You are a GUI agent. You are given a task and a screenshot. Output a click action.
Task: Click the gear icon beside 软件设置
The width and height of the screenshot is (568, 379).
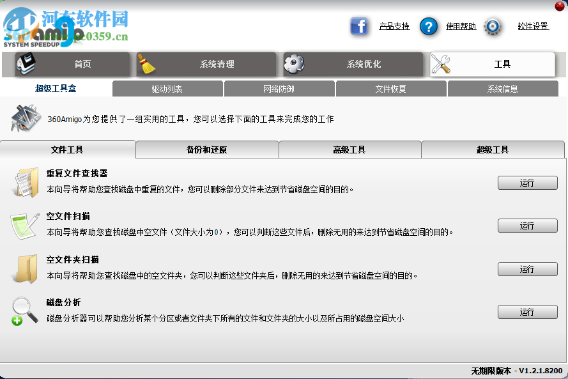pos(493,26)
